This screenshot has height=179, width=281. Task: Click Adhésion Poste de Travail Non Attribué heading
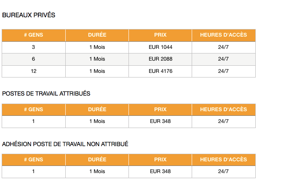pyautogui.click(x=65, y=144)
